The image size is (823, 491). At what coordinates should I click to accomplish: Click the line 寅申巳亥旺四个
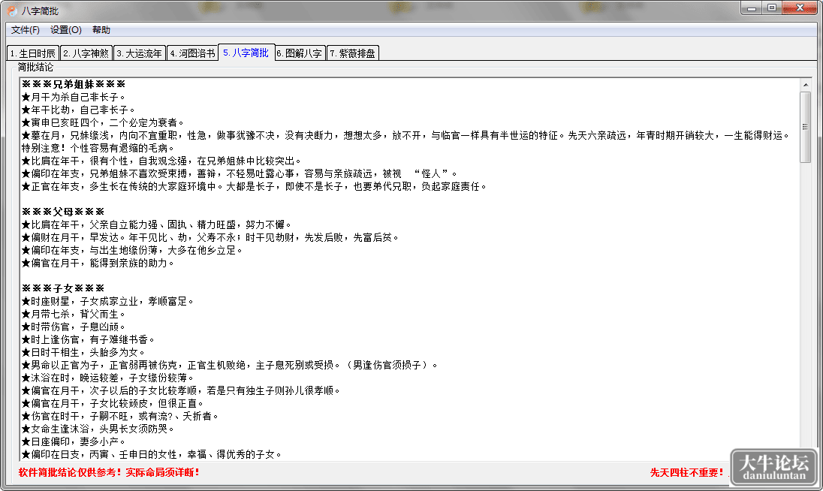(103, 123)
